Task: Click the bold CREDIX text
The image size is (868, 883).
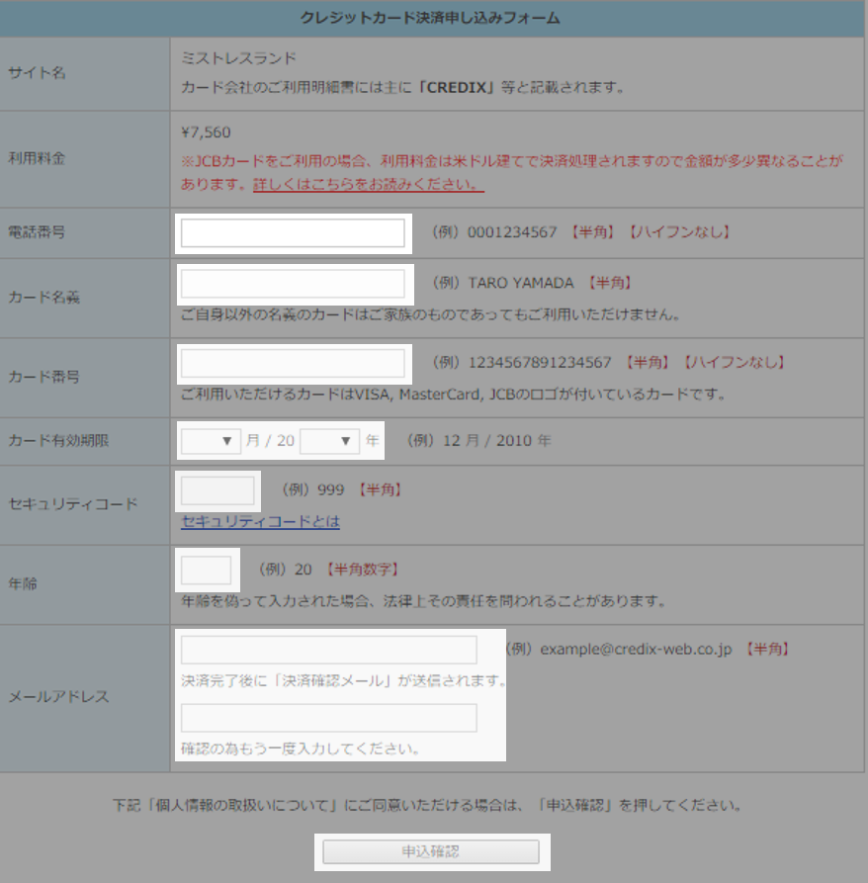Action: coord(455,87)
